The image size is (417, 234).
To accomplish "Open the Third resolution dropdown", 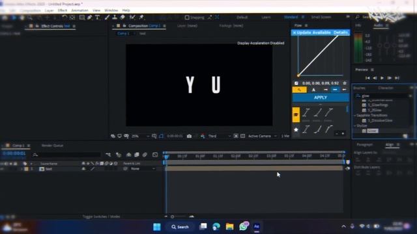I will click(x=220, y=136).
